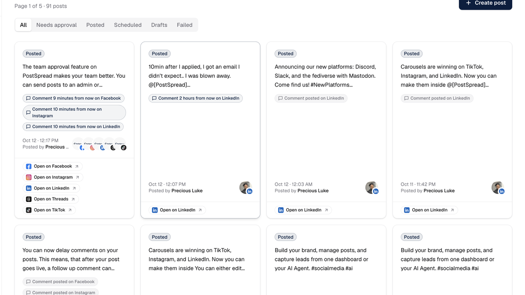
Task: Click the author avatar on the "10min after I applied" post
Action: point(246,187)
